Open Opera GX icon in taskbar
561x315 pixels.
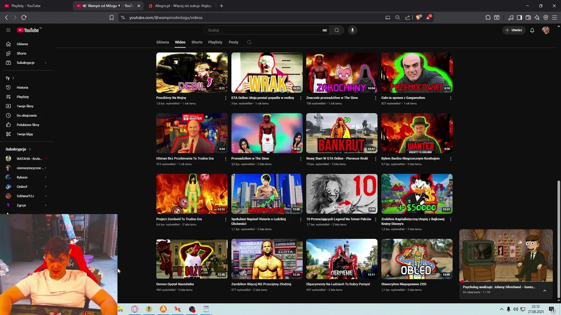[135, 309]
